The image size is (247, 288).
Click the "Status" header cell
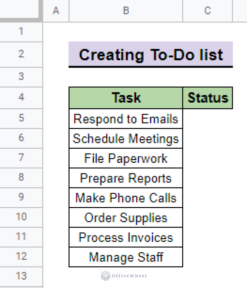click(x=207, y=98)
